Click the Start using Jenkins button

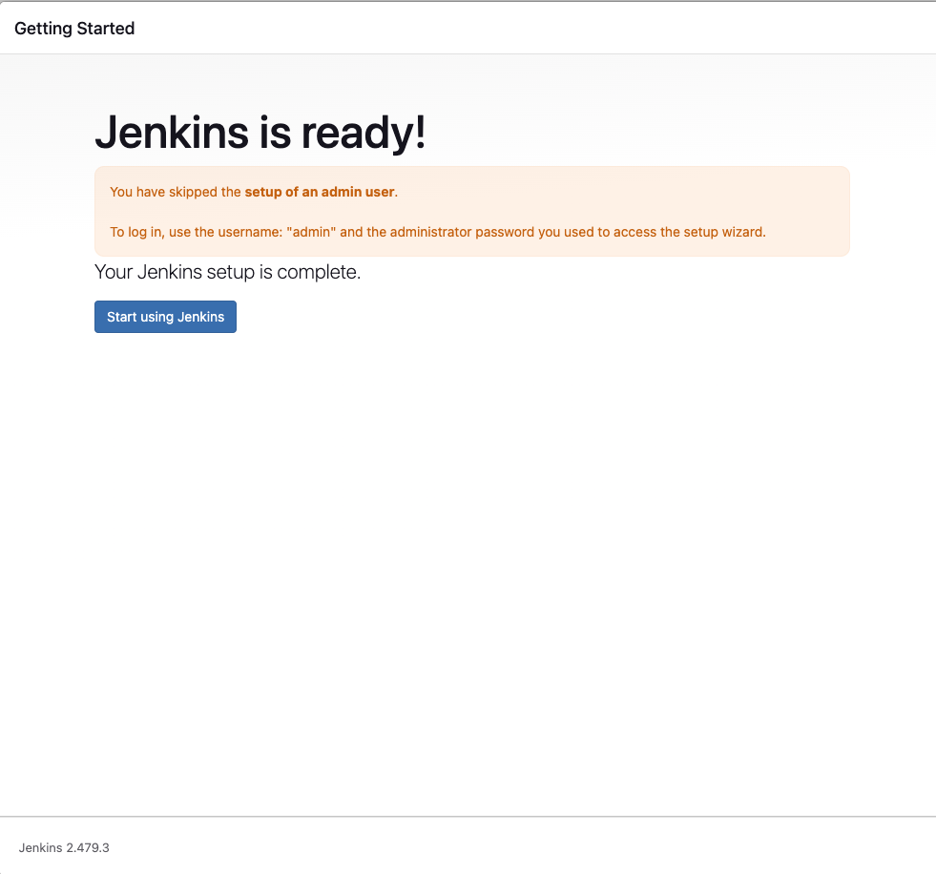(x=165, y=317)
